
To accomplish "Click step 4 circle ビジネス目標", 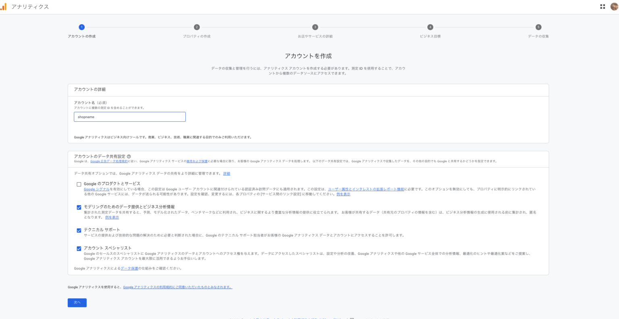I will pos(430,27).
